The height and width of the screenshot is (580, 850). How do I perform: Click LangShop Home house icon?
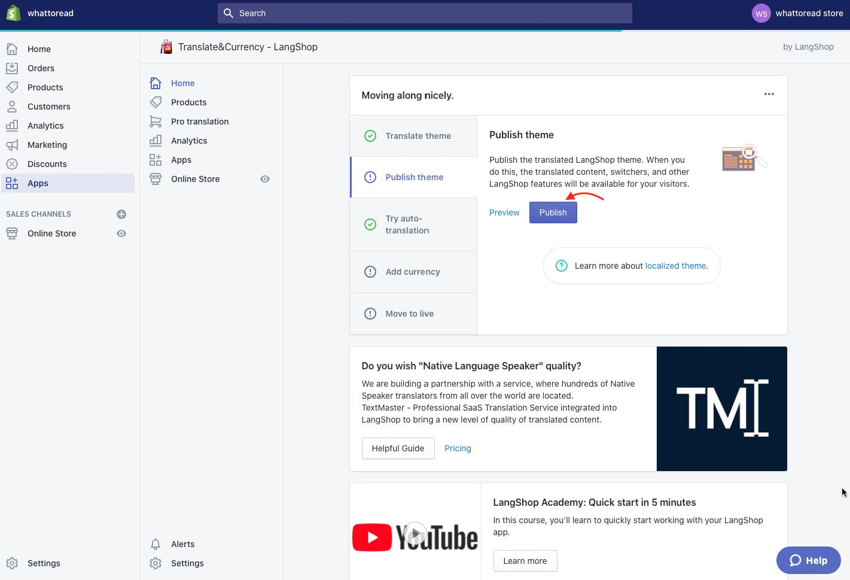click(156, 83)
